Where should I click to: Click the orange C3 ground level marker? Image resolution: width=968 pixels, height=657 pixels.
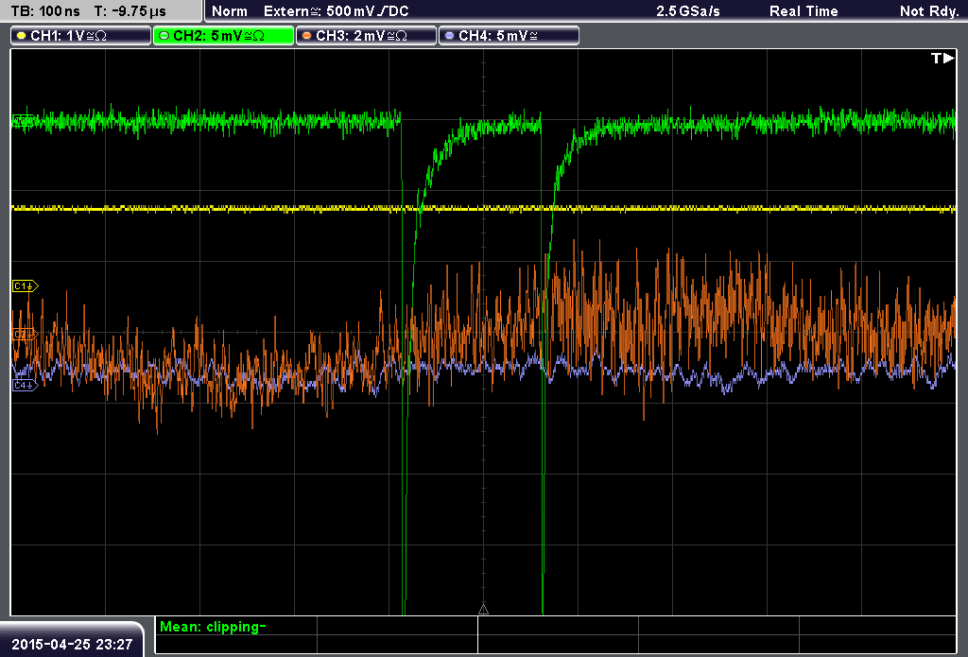(x=25, y=335)
